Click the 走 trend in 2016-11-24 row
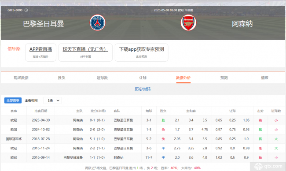Image resolution: width=286 pixels, height=171 pixels. coord(260,148)
